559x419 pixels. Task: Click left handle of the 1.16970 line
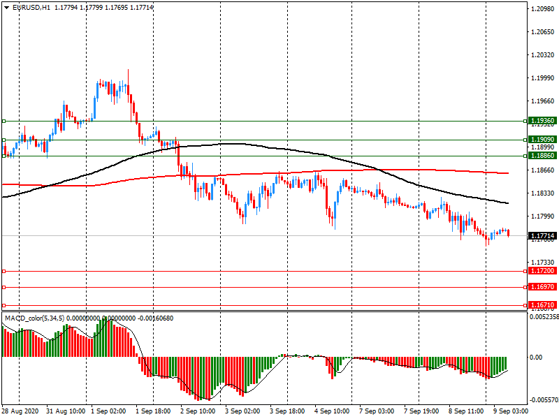click(x=3, y=287)
